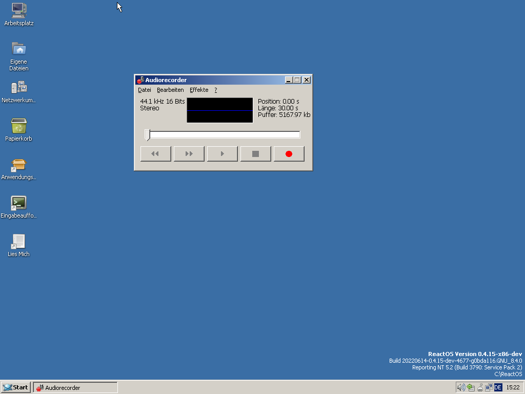Open the Effekte menu
The image size is (525, 394).
pos(199,90)
